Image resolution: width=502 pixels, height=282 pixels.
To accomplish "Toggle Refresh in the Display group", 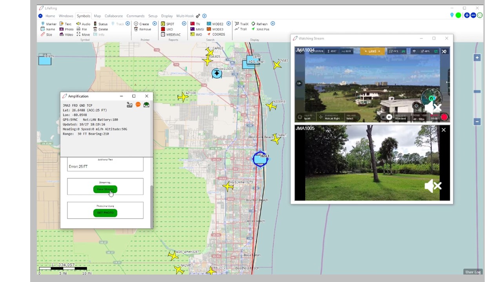I will 262,24.
